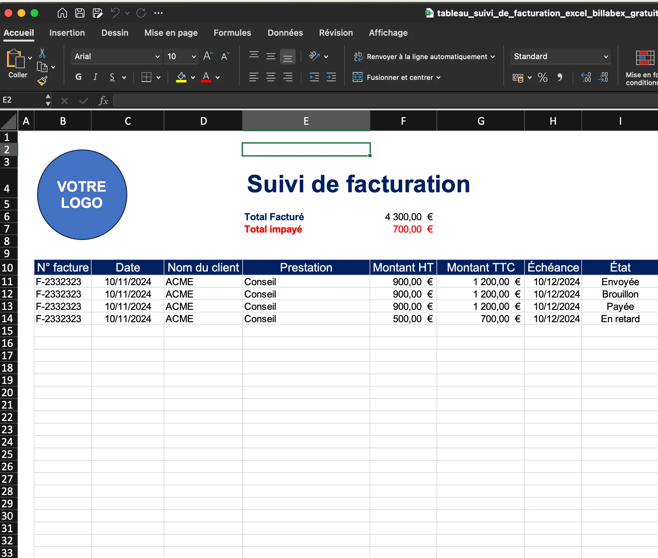This screenshot has width=658, height=558.
Task: Apply the percentage number format
Action: 542,78
